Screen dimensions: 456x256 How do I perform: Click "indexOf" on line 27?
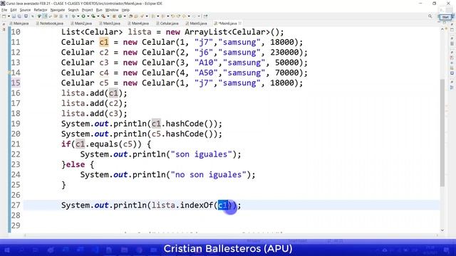(197, 206)
